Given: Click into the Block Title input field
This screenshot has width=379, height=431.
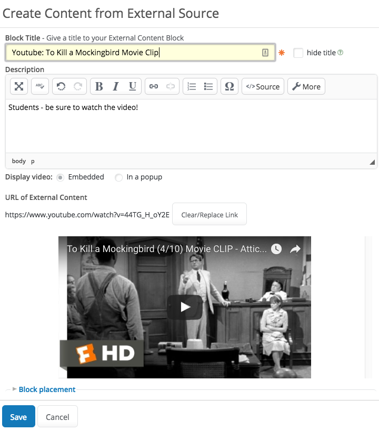Looking at the screenshot, I should pos(140,53).
